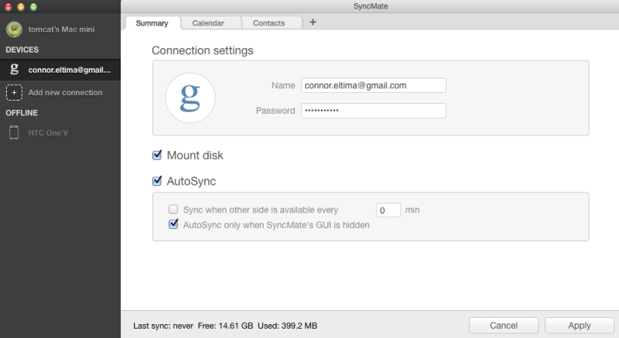Toggle the AutoSync checkbox
Viewport: 619px width, 338px height.
point(157,181)
